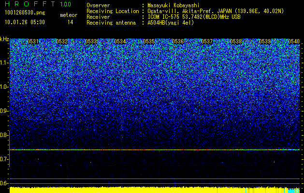
Task: Click the 0532 time marker
Action: click(x=62, y=41)
